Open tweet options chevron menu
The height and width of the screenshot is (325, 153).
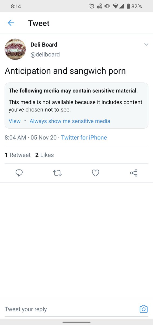pyautogui.click(x=146, y=44)
